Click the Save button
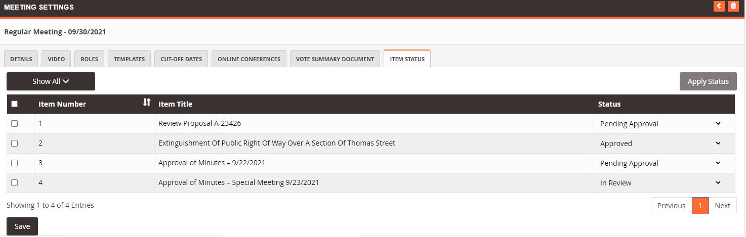 (22, 226)
